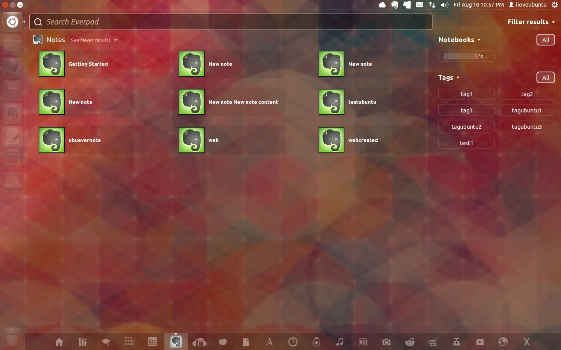Image resolution: width=561 pixels, height=350 pixels.
Task: Click See fewer results for Notes
Action: tap(93, 40)
